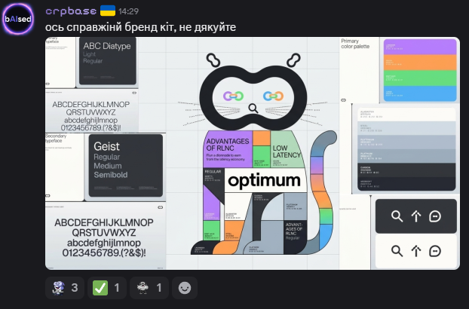Click the 14:29 message timestamp
Image resolution: width=469 pixels, height=309 pixels.
click(x=128, y=11)
